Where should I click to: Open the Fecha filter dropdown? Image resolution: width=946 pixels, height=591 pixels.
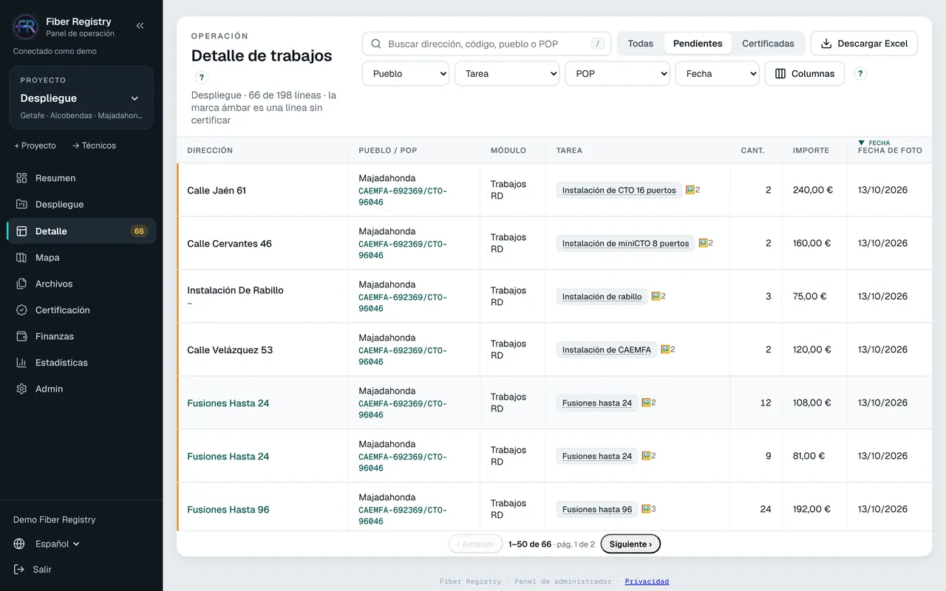717,74
